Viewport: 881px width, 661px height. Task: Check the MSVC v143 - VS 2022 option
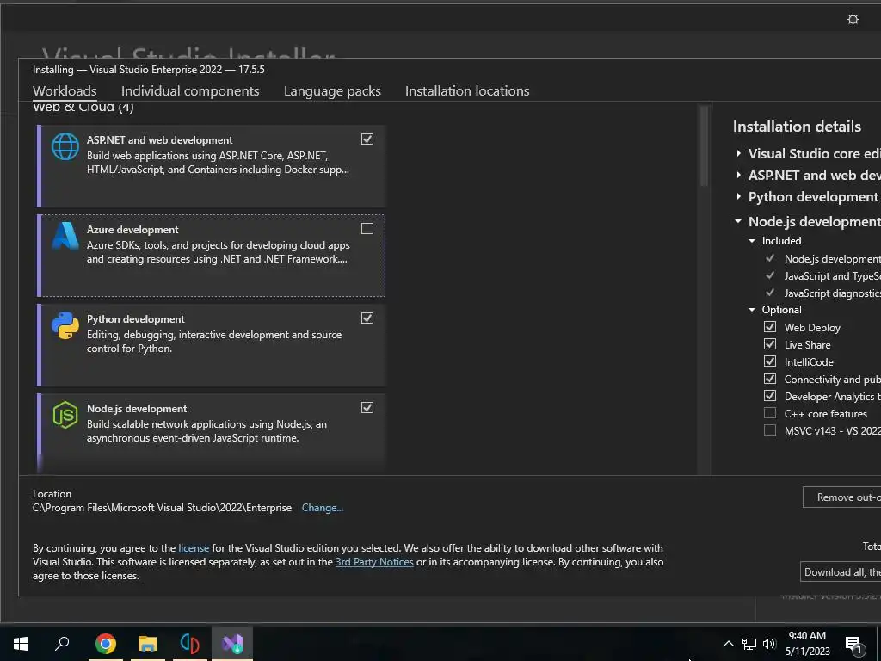point(770,430)
